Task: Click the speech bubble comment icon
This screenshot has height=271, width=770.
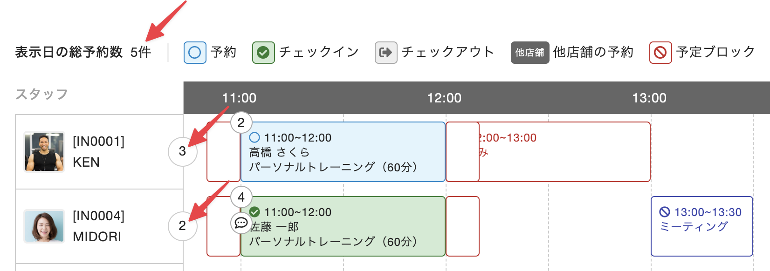Action: point(241,223)
